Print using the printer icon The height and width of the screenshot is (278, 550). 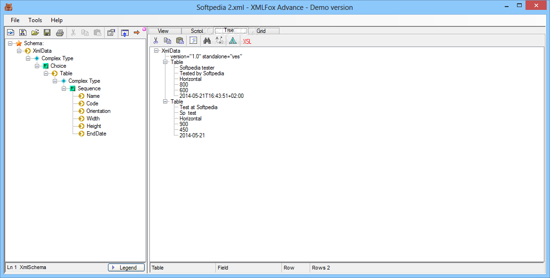coord(60,32)
